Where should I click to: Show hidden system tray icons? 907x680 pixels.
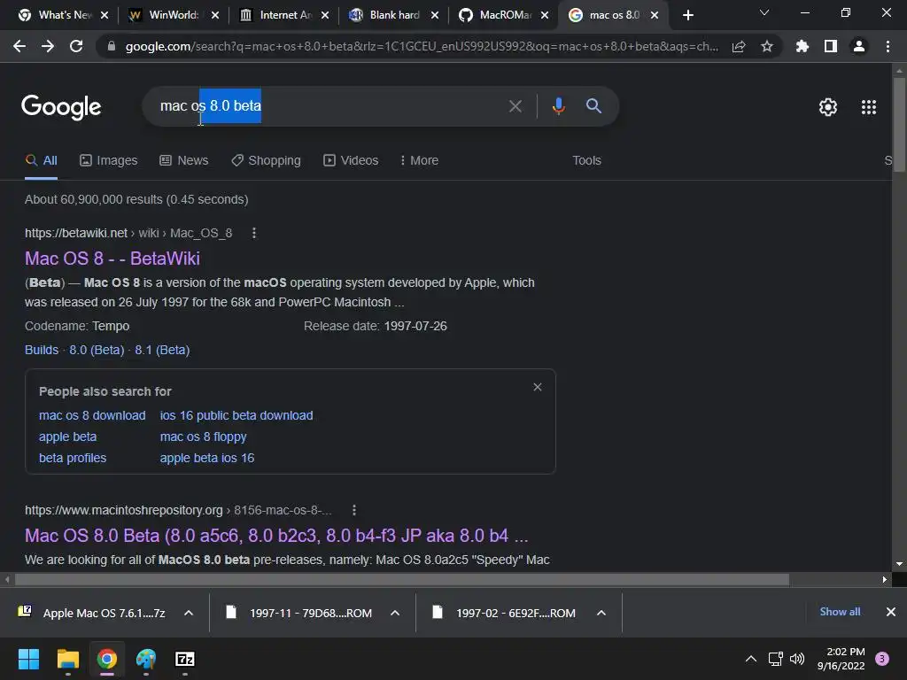coord(751,659)
